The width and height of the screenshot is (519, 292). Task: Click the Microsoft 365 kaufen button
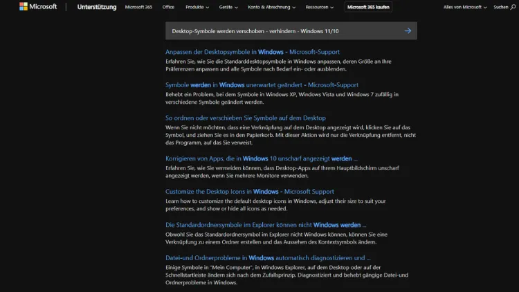click(368, 7)
